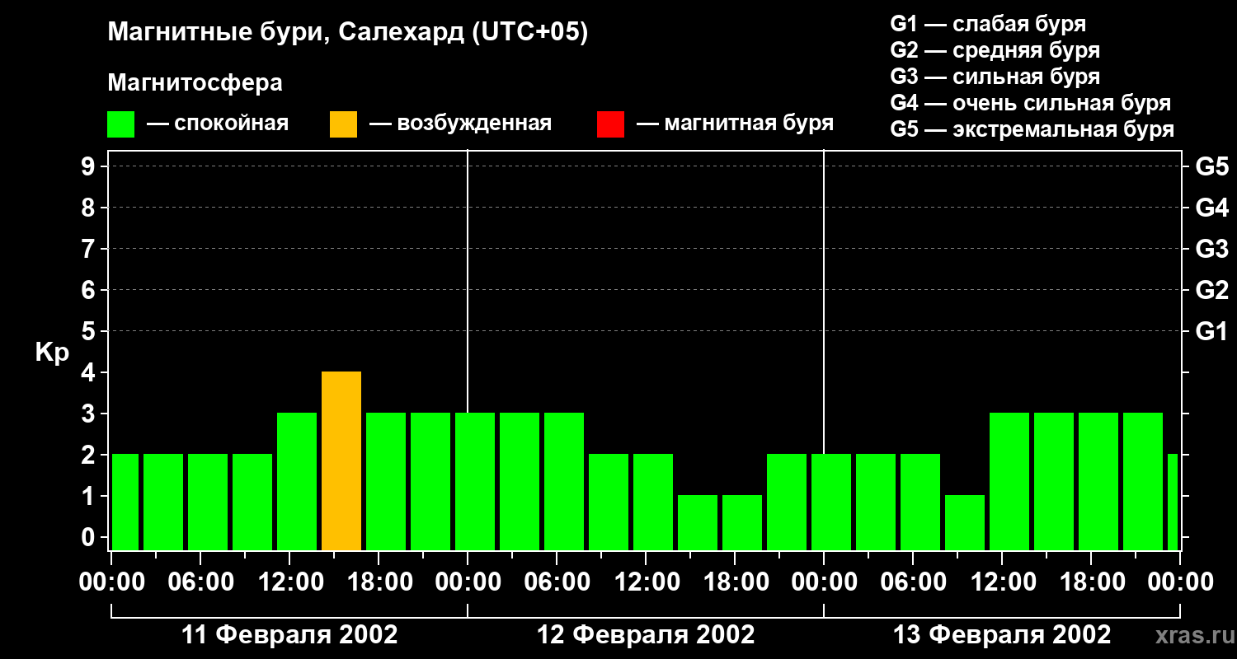
Task: Click the orange 'возбужденная' legend swatch
Action: 344,124
